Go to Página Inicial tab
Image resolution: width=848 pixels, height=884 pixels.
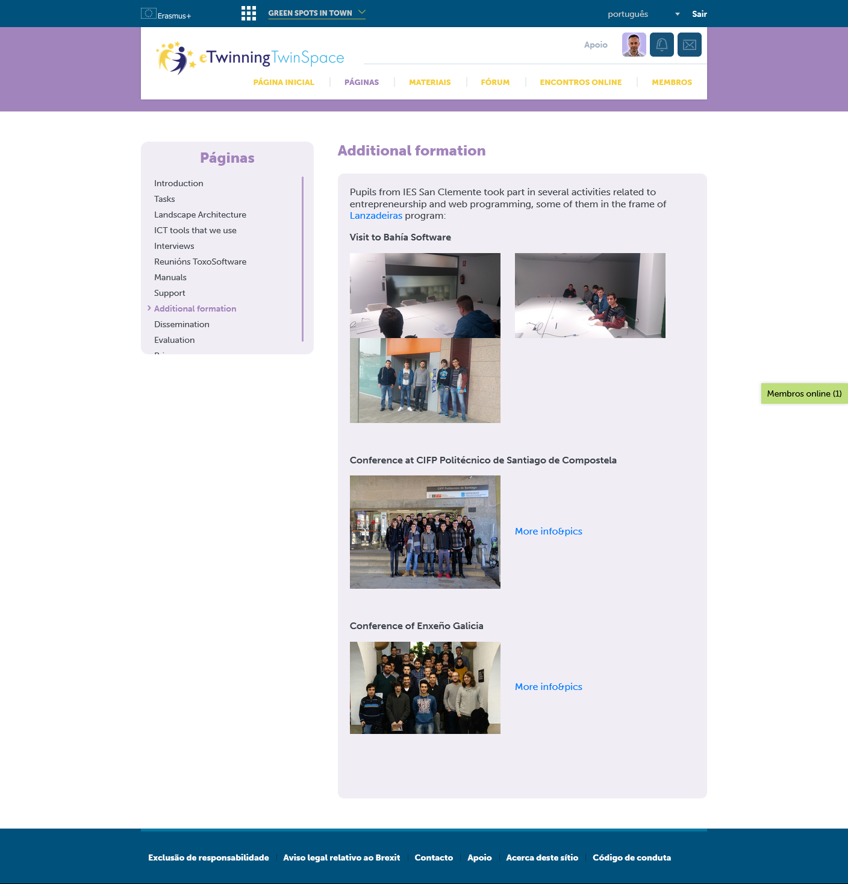tap(284, 83)
